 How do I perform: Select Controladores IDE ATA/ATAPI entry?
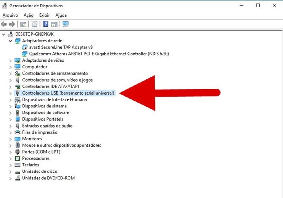[51, 87]
